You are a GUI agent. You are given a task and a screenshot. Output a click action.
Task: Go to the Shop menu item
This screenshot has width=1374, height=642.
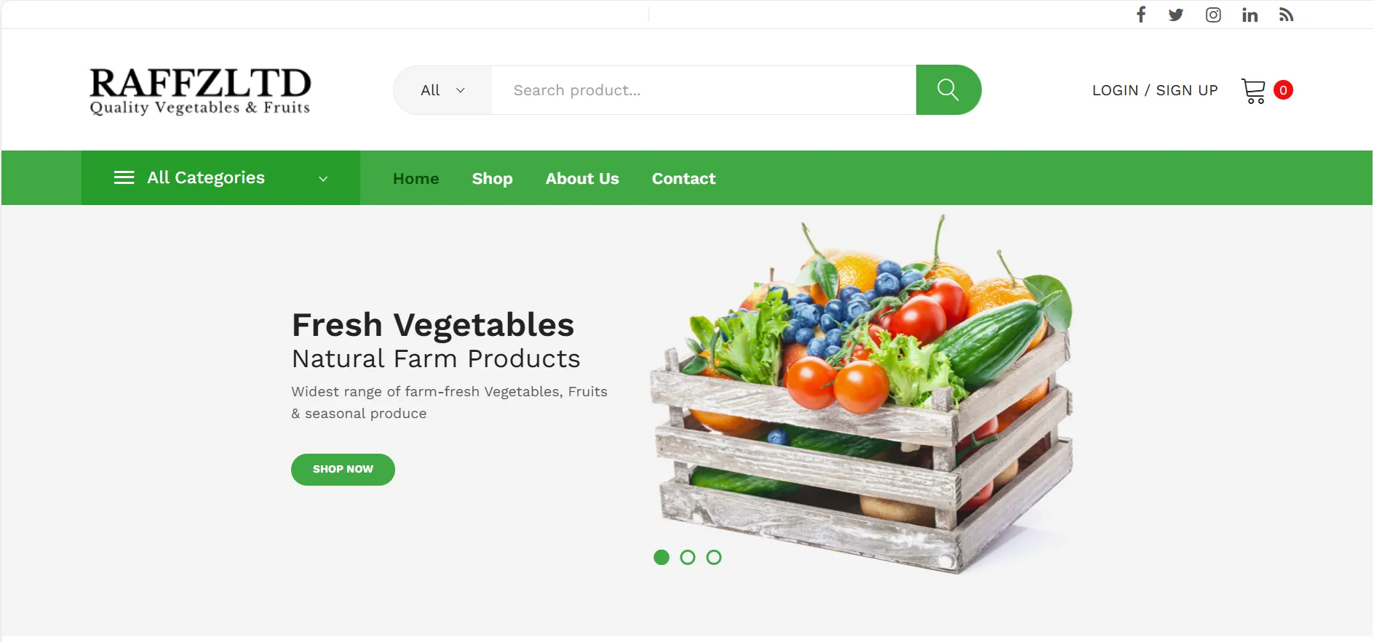click(492, 178)
